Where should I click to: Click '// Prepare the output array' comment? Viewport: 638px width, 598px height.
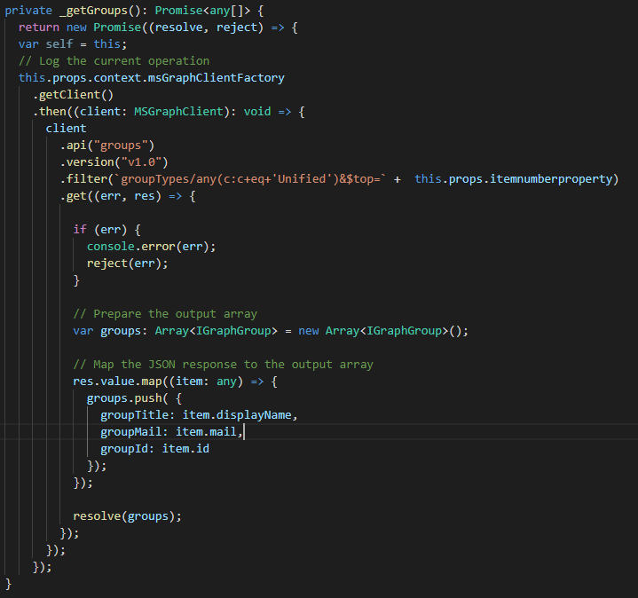(x=165, y=314)
